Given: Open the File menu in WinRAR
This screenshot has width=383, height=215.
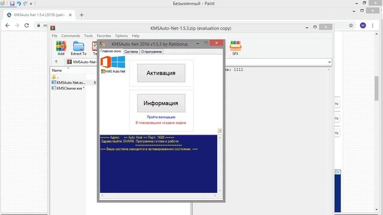Looking at the screenshot, I should (x=54, y=36).
